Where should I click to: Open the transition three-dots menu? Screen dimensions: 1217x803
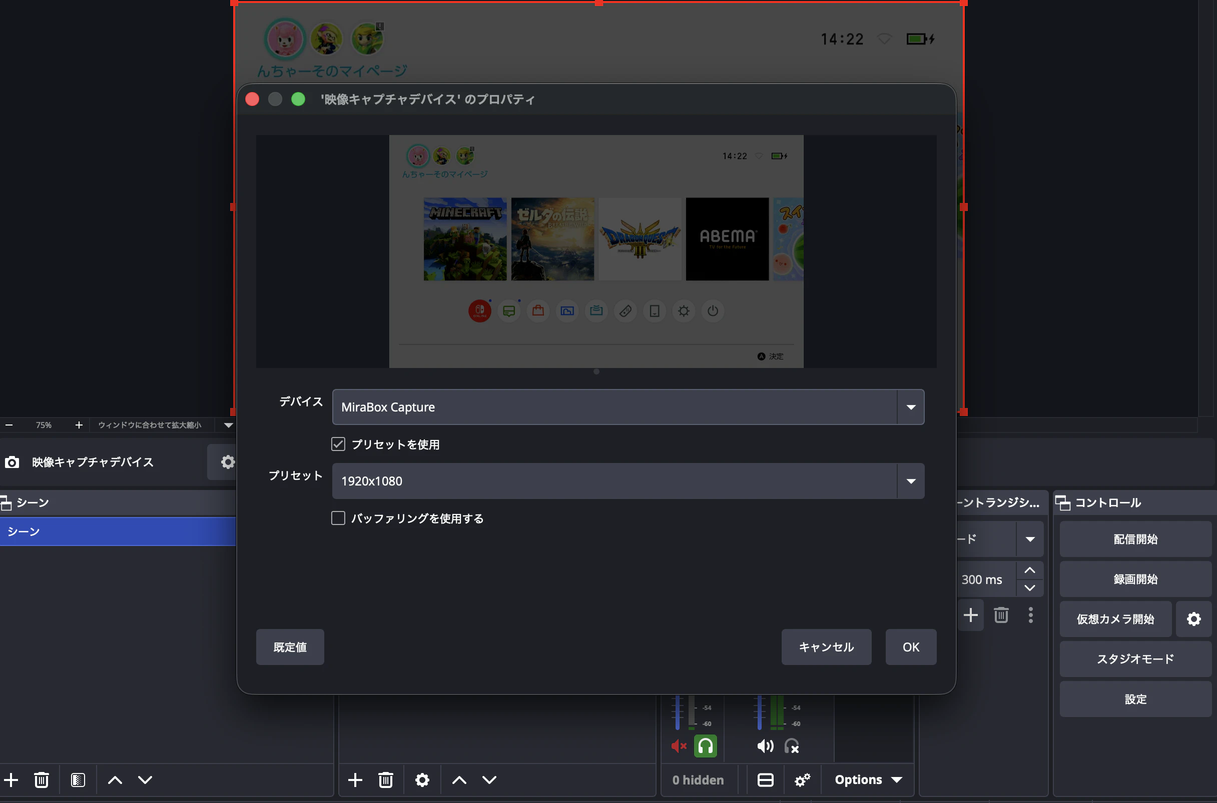coord(1030,614)
